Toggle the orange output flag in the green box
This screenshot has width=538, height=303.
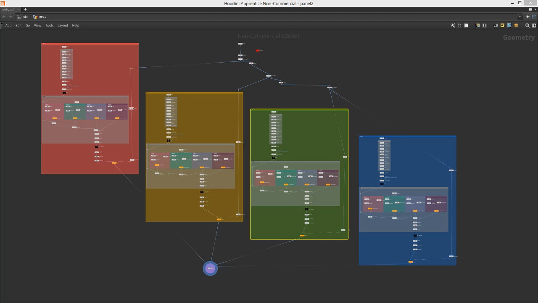click(303, 235)
